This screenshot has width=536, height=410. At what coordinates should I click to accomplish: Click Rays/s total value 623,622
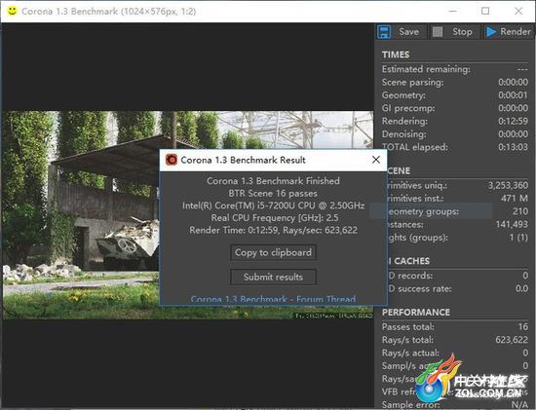(512, 340)
